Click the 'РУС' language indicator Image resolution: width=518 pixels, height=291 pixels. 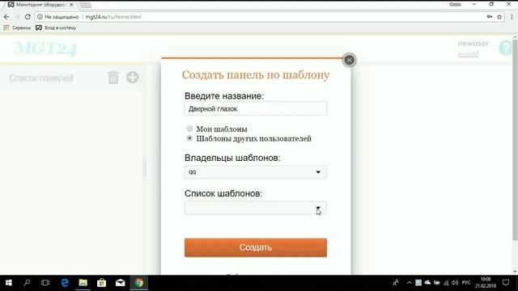click(x=466, y=283)
